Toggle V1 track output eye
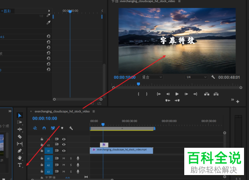This screenshot has width=249, height=180. click(64, 151)
